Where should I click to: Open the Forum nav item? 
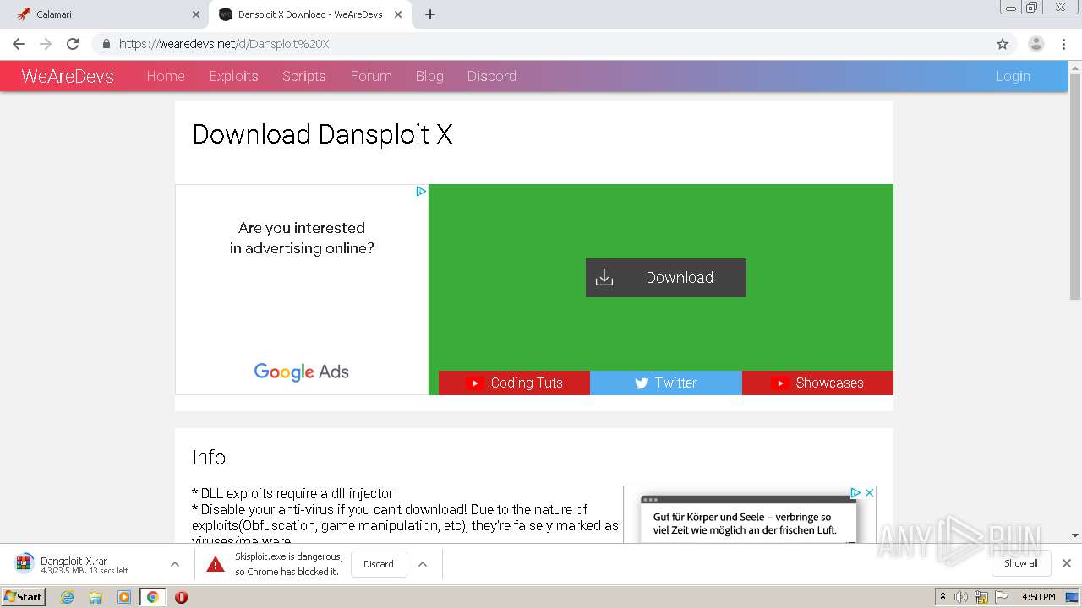pos(371,76)
